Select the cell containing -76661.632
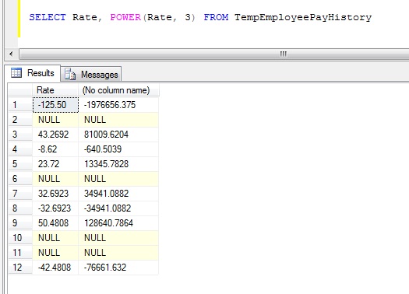 point(118,268)
